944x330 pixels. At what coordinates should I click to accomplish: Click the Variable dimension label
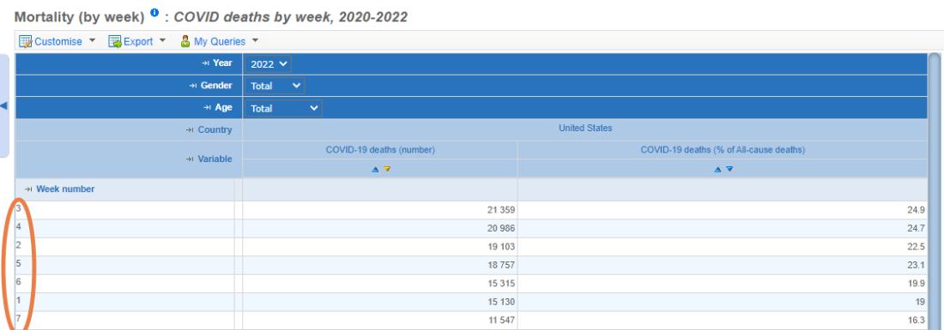click(215, 159)
